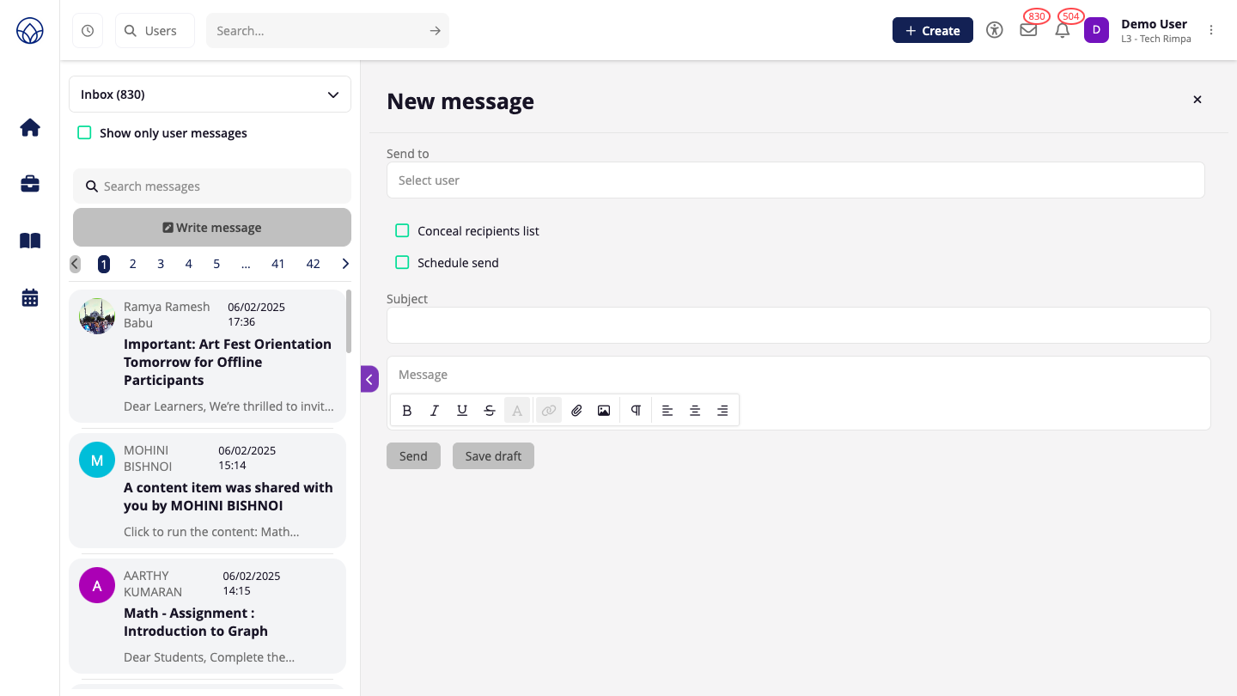The width and height of the screenshot is (1237, 696).
Task: Click the text color A swatch
Action: (x=517, y=411)
